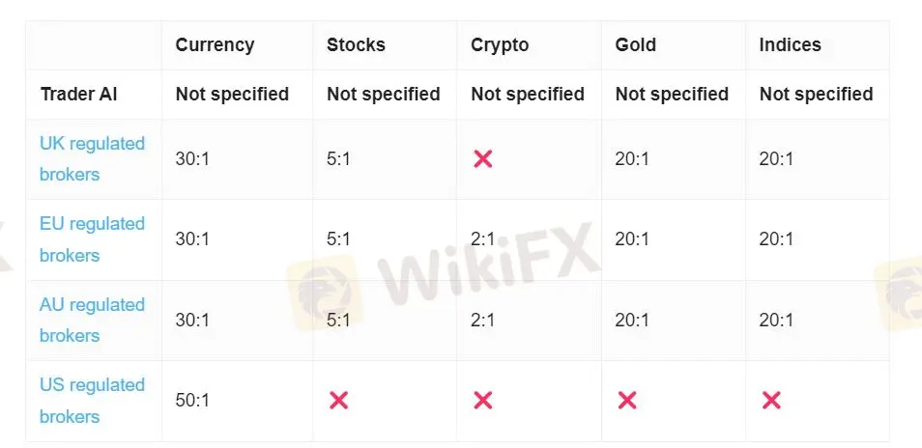The width and height of the screenshot is (922, 448).
Task: Select the Gold column header
Action: click(636, 44)
